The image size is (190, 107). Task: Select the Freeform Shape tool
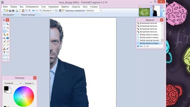[x=7, y=59]
